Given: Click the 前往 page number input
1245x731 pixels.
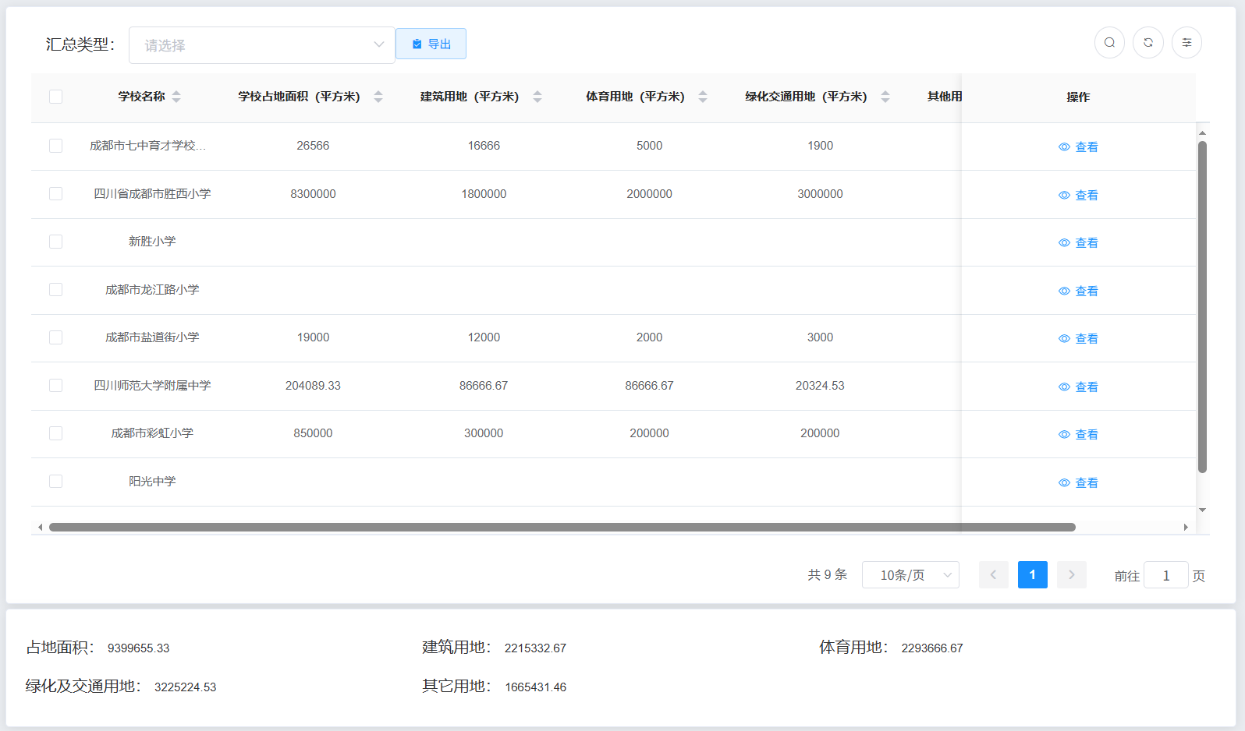Looking at the screenshot, I should click(1165, 576).
